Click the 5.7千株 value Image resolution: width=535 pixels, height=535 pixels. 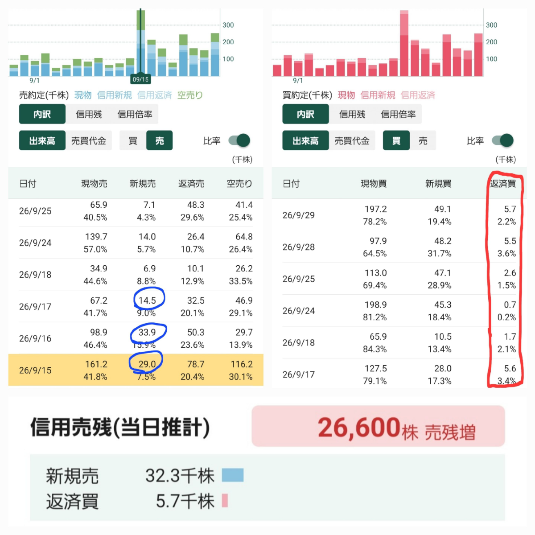coord(185,501)
